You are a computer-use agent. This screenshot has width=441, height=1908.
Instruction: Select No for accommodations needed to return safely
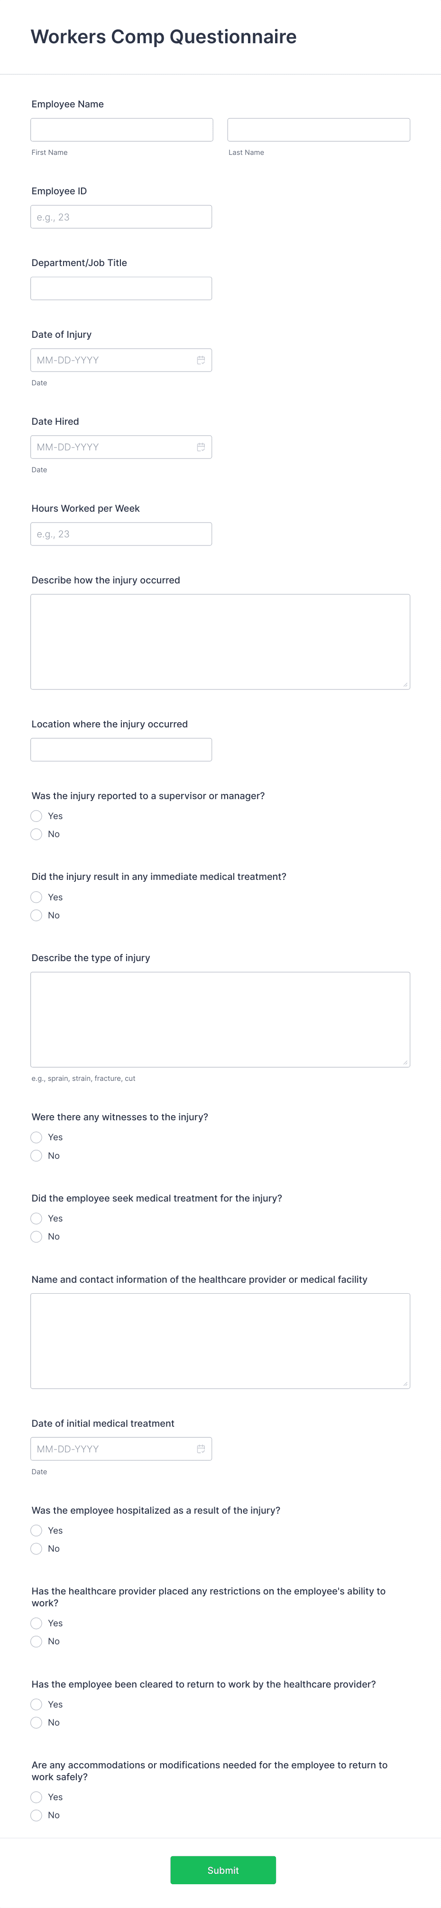36,1815
